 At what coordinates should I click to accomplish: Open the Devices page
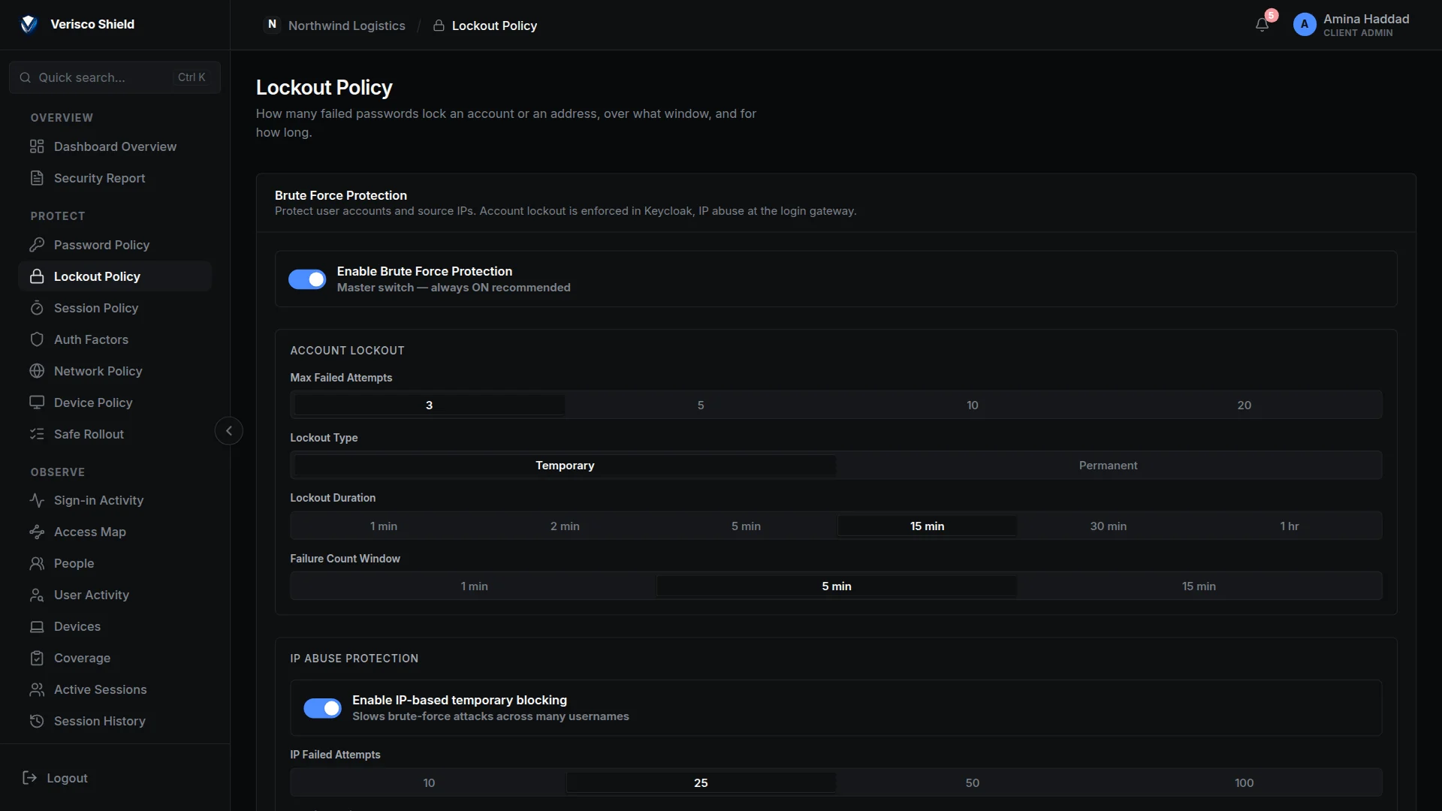coord(115,626)
